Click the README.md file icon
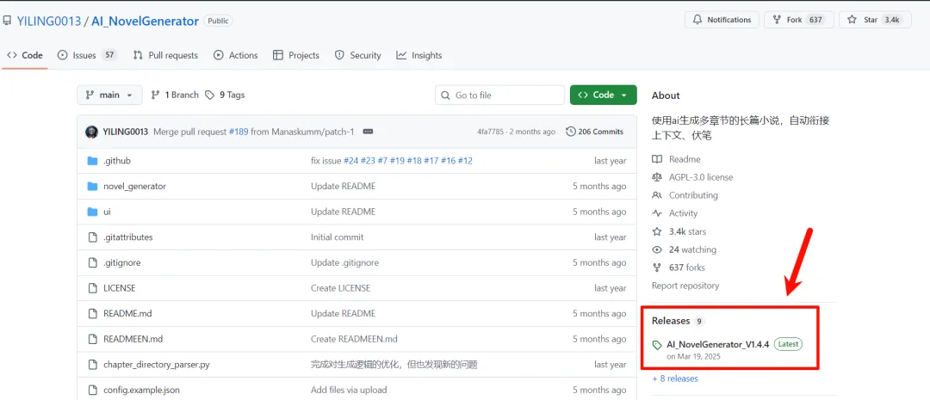 [92, 313]
